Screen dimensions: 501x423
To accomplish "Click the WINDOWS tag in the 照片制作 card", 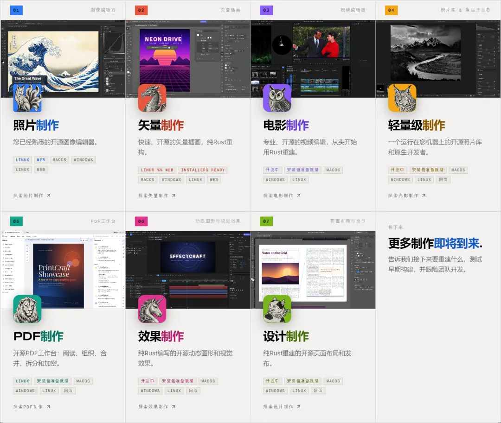I will 83,160.
